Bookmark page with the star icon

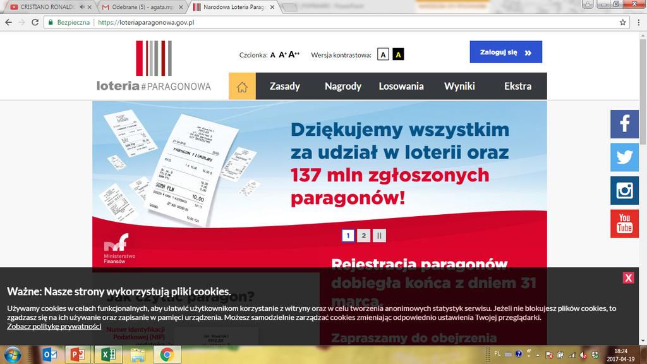(x=622, y=22)
